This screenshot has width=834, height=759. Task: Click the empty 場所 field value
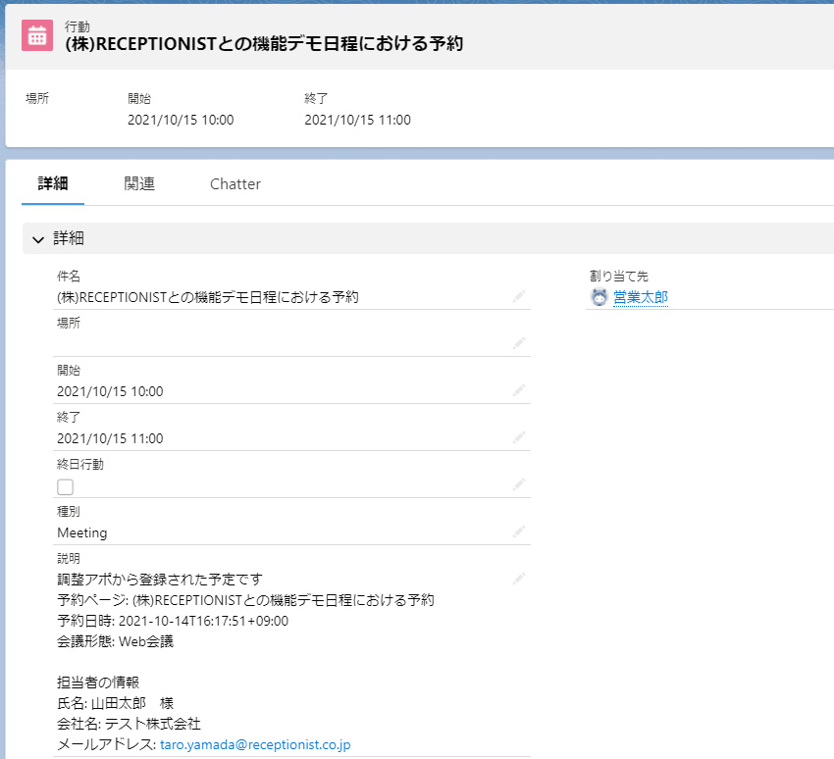click(x=275, y=344)
